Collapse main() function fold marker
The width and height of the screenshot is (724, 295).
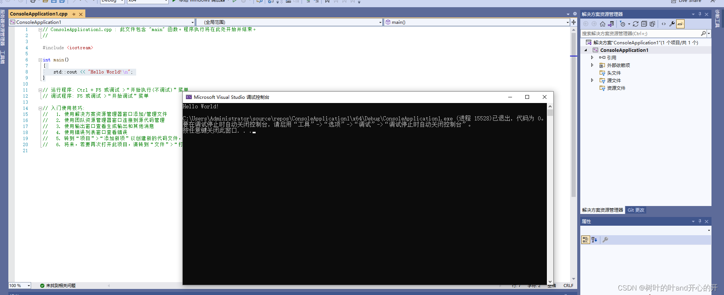[x=40, y=60]
